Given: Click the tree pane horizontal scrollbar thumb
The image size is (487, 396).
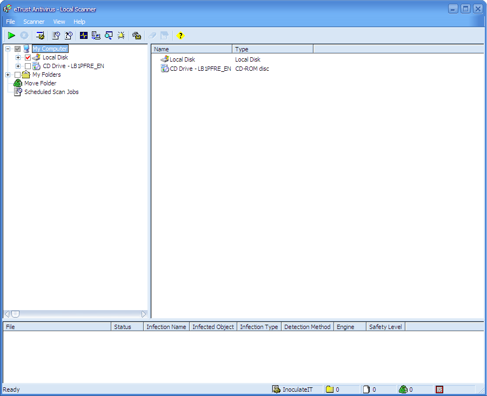Looking at the screenshot, I should pos(16,314).
